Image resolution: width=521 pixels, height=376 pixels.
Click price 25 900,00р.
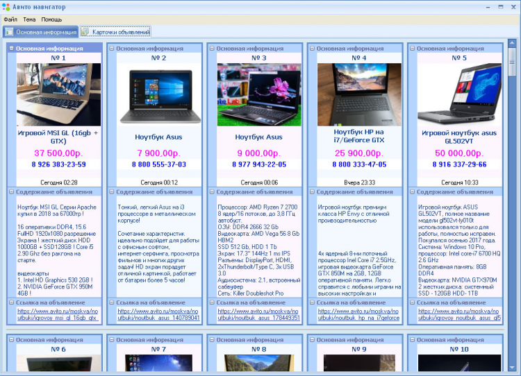[x=359, y=153]
